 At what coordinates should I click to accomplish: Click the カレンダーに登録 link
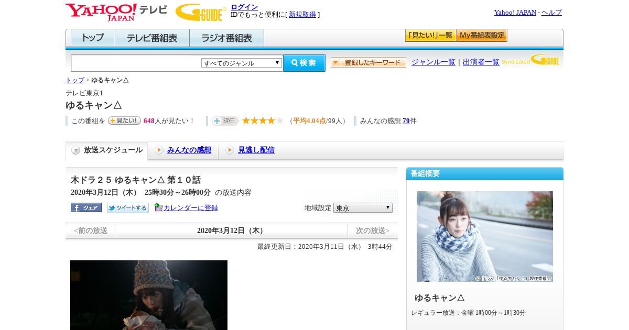pos(191,208)
